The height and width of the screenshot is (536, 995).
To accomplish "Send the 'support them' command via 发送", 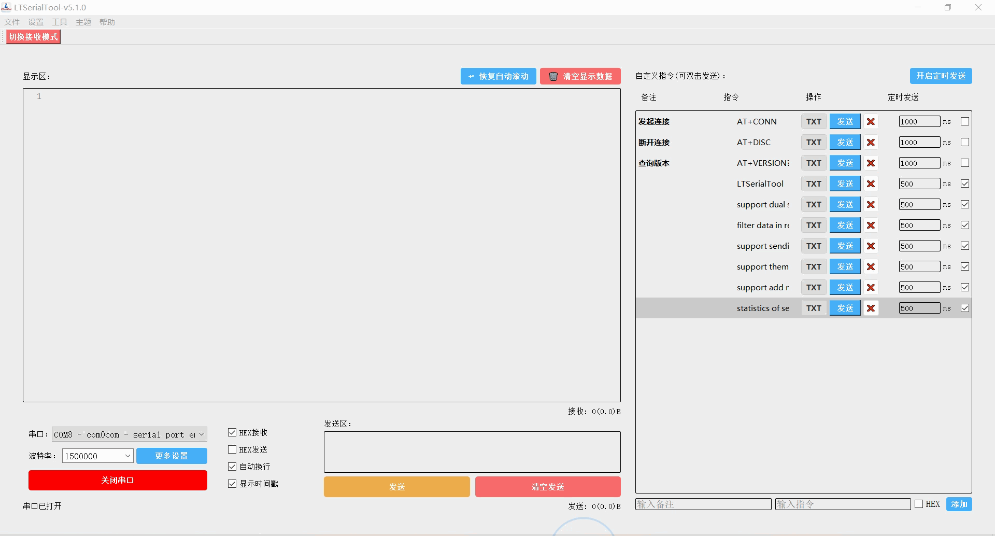I will coord(845,266).
